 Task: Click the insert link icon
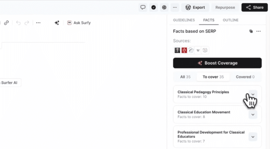click(6, 23)
